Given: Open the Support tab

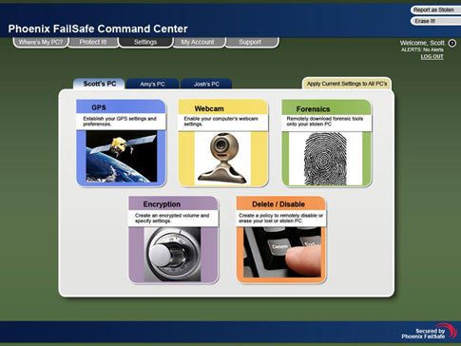Looking at the screenshot, I should (x=250, y=42).
